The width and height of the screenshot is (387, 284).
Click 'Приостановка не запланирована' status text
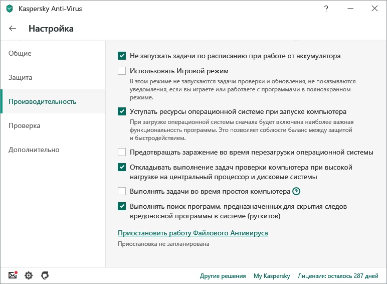tap(163, 244)
